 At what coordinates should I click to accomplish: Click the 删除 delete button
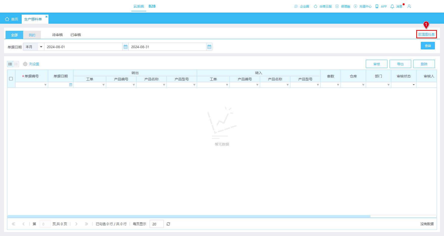424,64
